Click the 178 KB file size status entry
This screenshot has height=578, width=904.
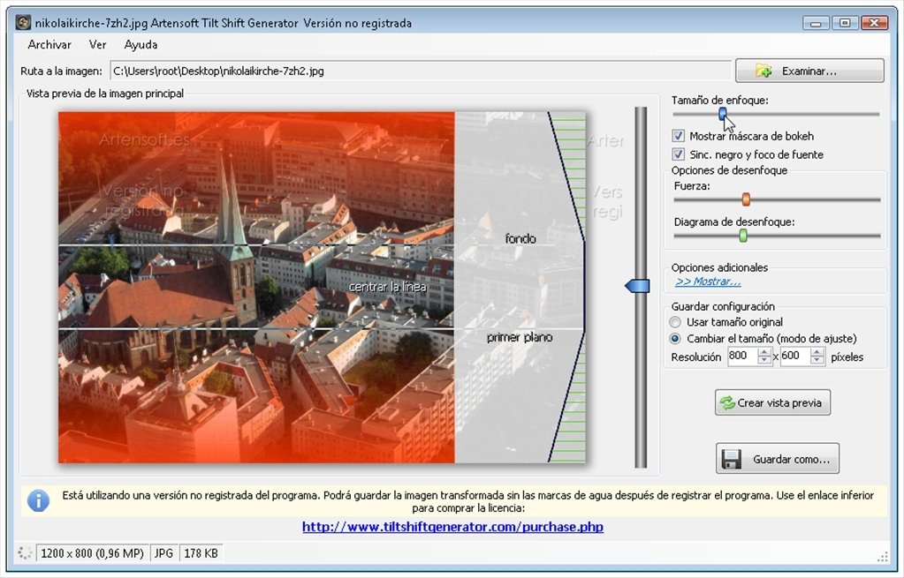tap(201, 553)
